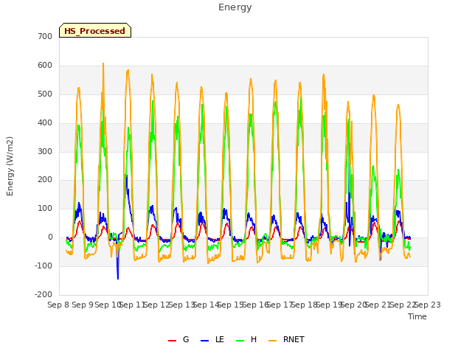The width and height of the screenshot is (472, 354).
Task: Select the RNET legend label
Action: click(294, 339)
